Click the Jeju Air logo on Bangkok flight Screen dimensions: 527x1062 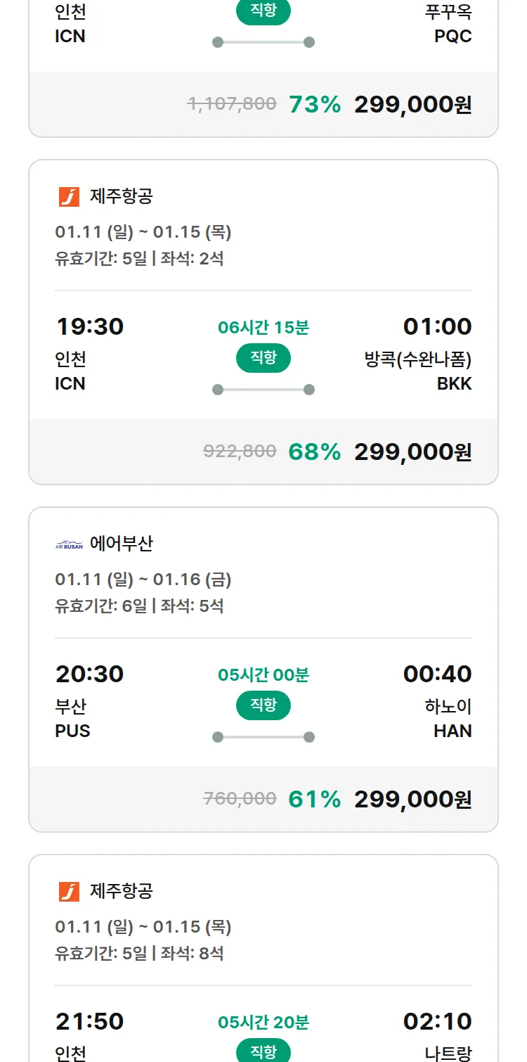click(69, 196)
